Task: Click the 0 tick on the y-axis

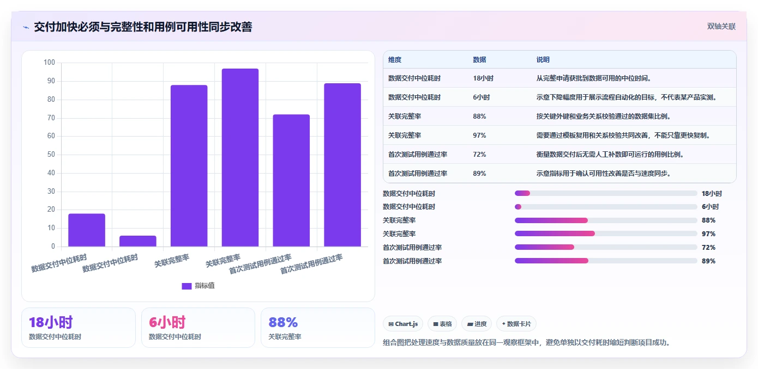Action: click(x=53, y=247)
